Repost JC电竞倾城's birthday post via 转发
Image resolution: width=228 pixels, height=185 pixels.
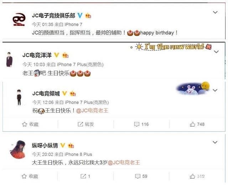(x=86, y=124)
